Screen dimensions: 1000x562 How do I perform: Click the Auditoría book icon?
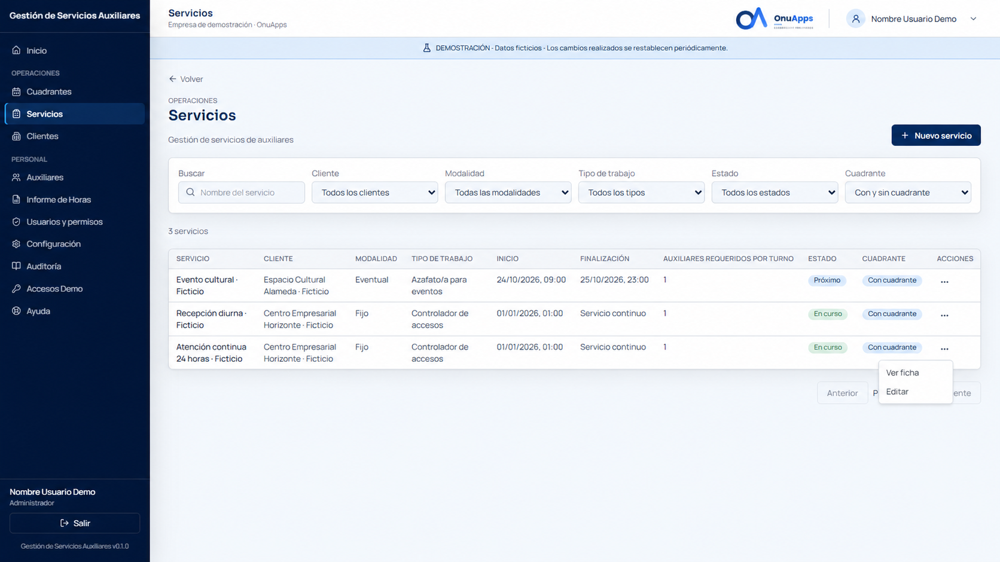(x=16, y=266)
